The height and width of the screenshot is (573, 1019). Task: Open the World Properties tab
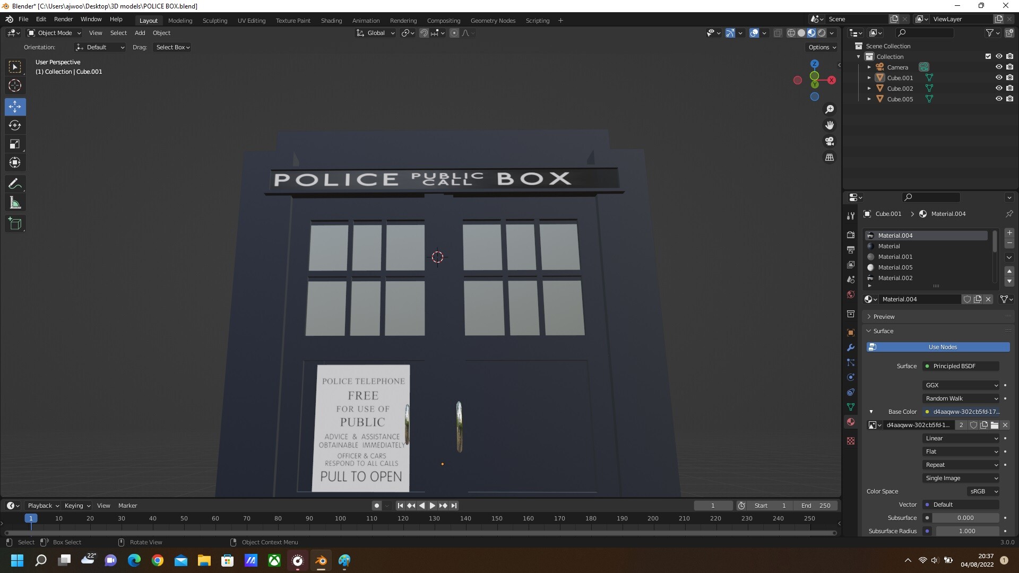click(851, 294)
